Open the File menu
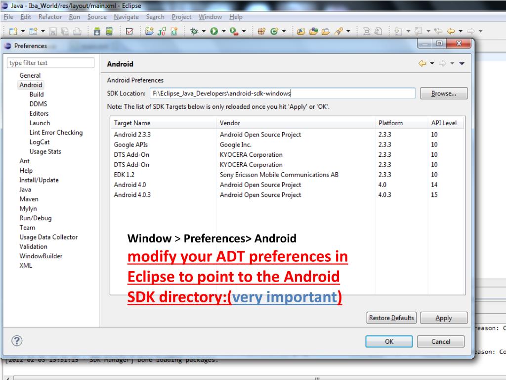The image size is (506, 380). (x=8, y=17)
